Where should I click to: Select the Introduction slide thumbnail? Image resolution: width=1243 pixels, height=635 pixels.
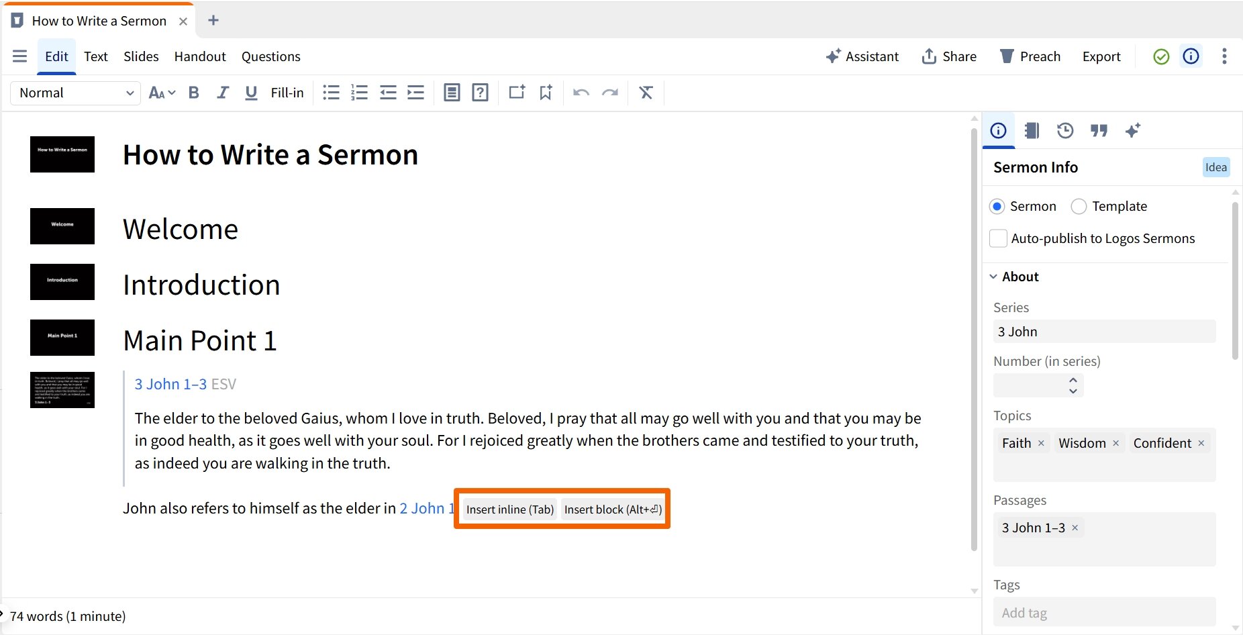[62, 282]
